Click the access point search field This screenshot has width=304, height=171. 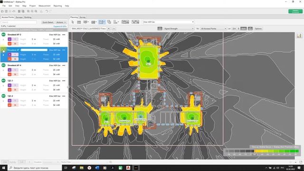click(x=19, y=22)
